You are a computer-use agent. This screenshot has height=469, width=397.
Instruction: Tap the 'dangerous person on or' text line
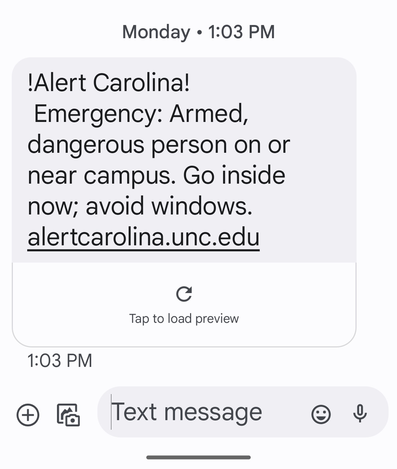(x=159, y=145)
